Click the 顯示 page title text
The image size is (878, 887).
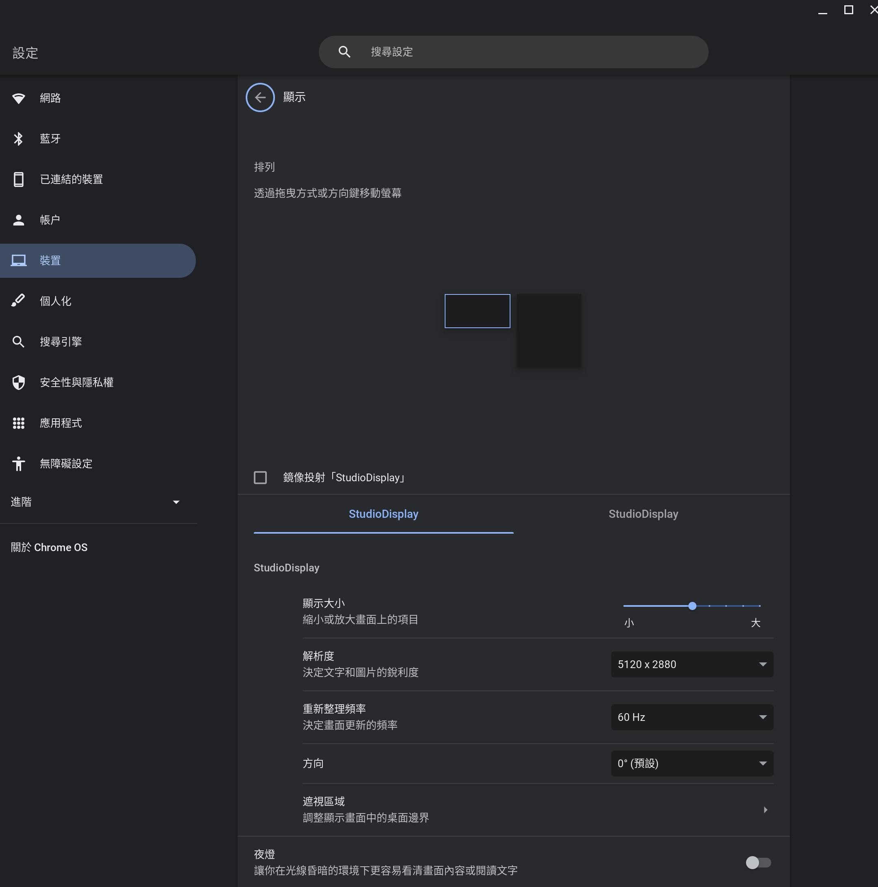(x=294, y=97)
